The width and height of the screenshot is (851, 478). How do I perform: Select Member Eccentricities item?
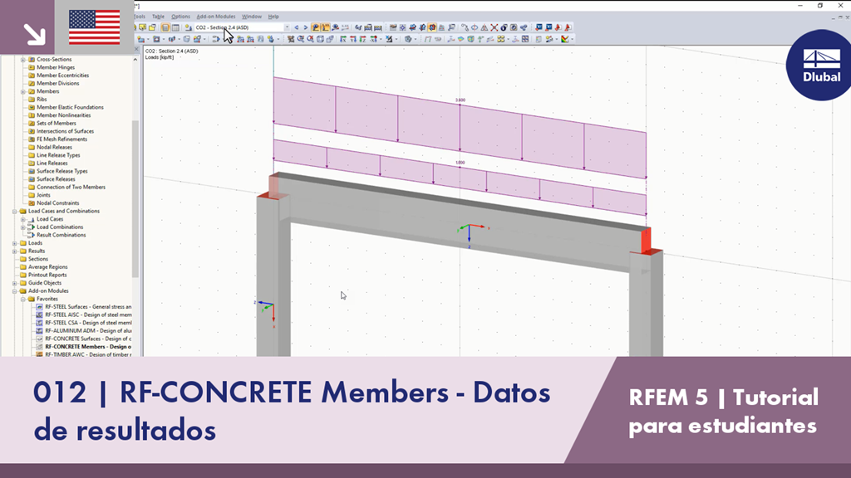[62, 76]
